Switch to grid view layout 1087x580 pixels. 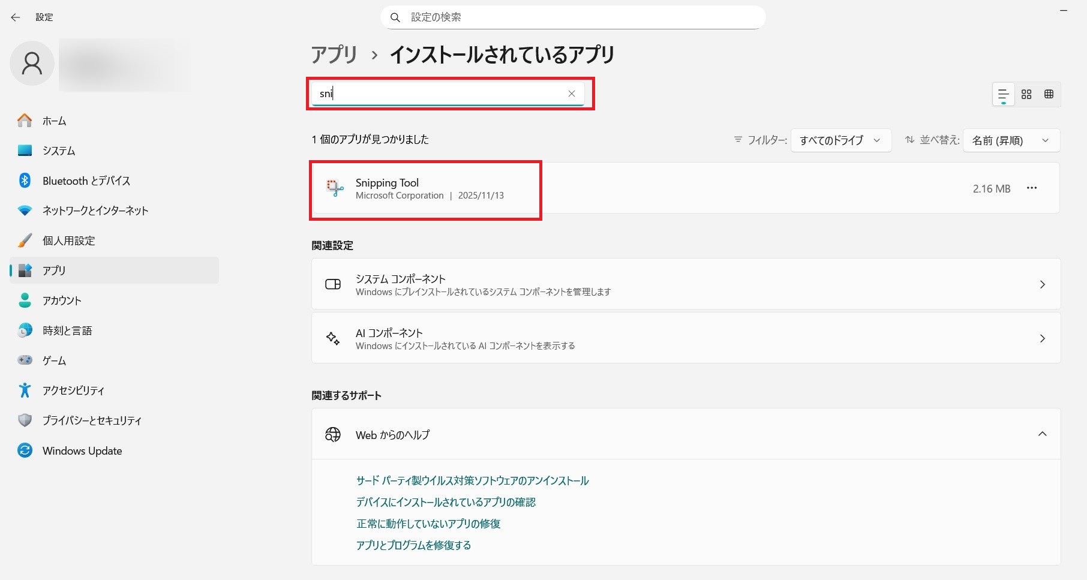(1026, 94)
